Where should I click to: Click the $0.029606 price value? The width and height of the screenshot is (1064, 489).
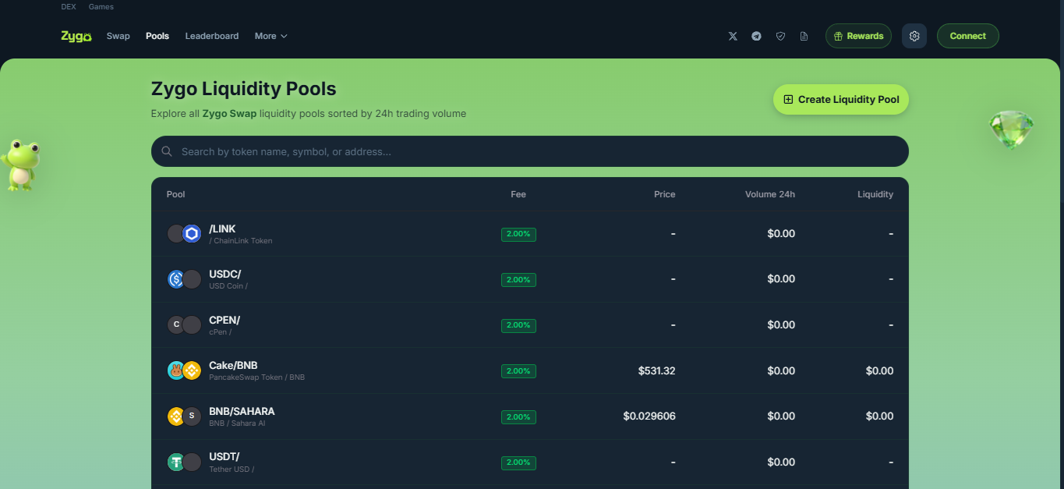(x=649, y=416)
